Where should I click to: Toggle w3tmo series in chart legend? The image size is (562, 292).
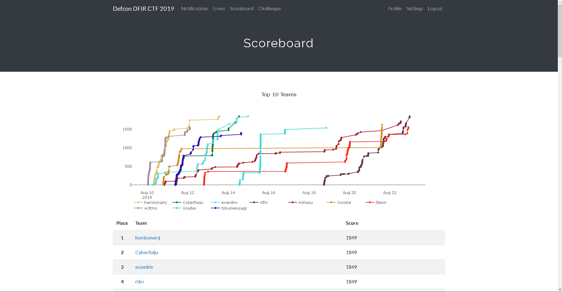145,208
